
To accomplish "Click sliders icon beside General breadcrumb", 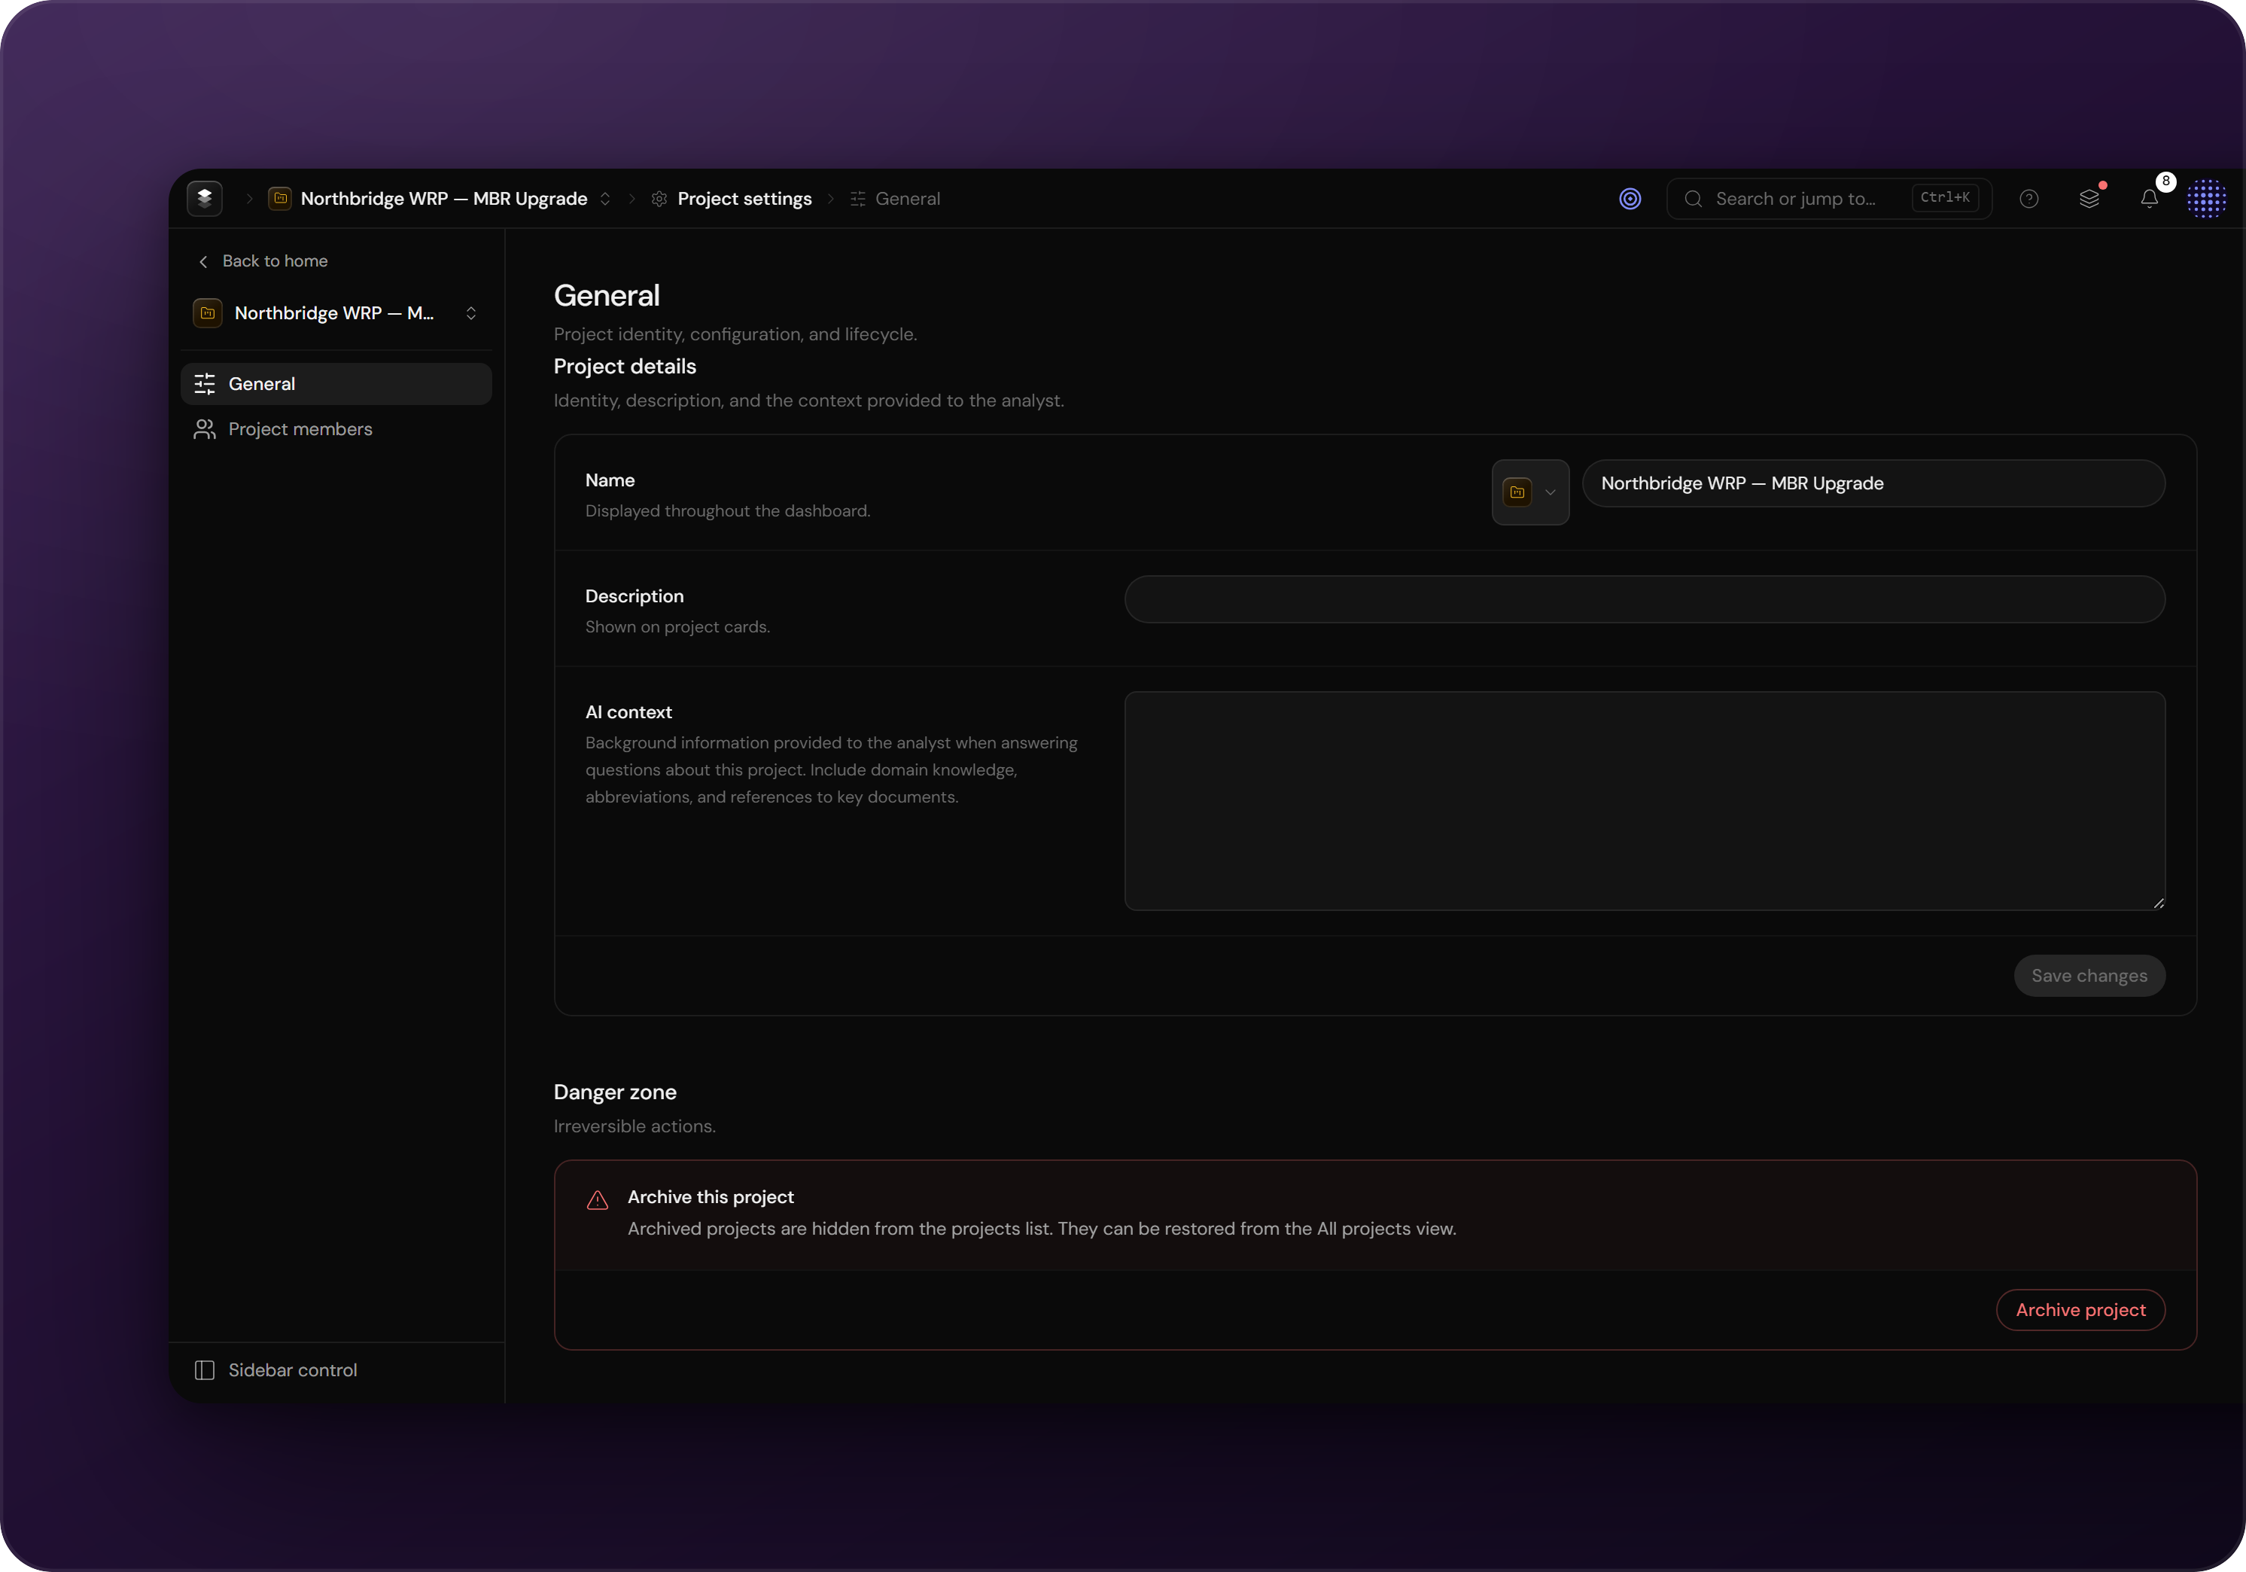I will pos(858,199).
